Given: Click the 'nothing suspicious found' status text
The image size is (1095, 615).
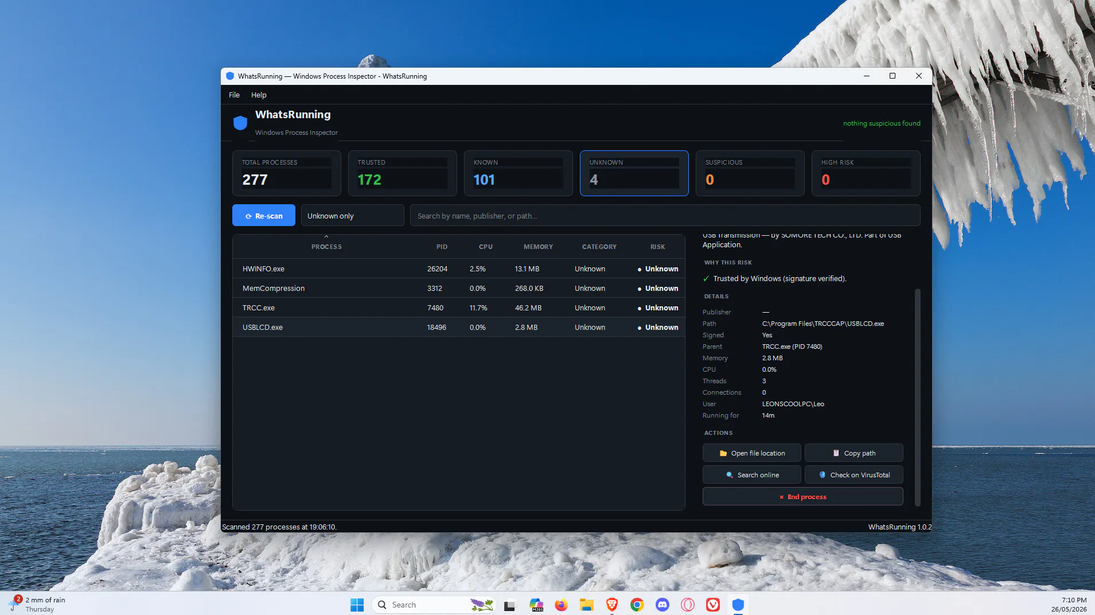Looking at the screenshot, I should point(882,123).
